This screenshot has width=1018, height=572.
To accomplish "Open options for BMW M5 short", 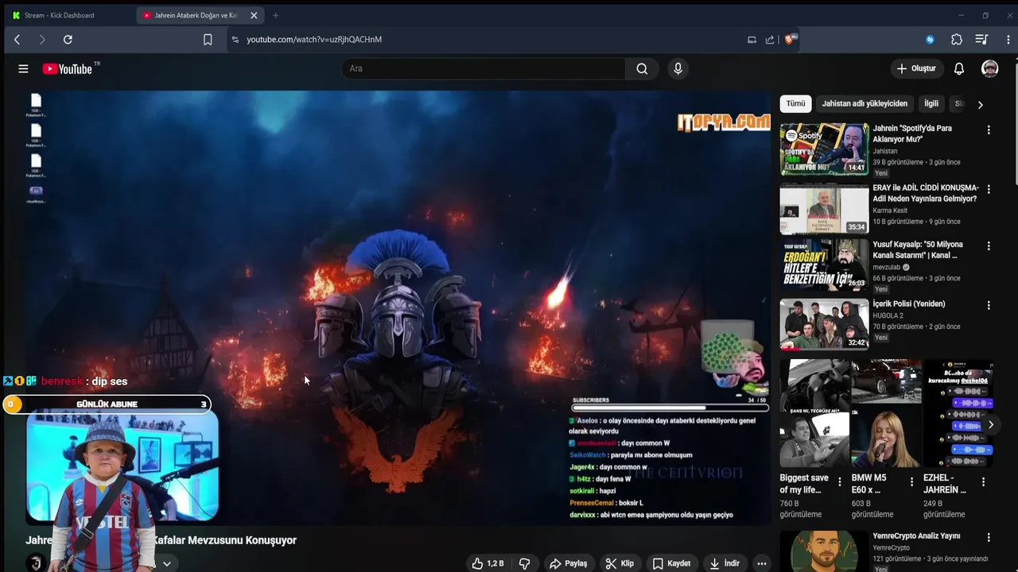I will tap(911, 481).
